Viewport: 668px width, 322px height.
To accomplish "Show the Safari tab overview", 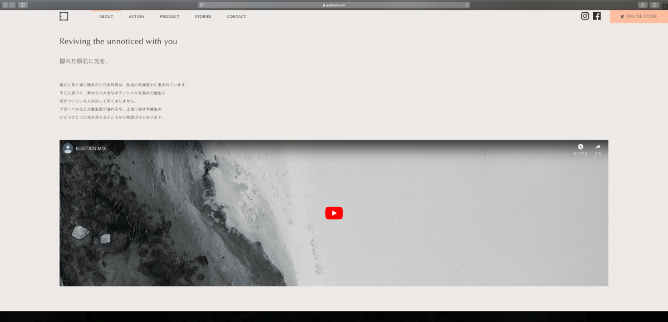I will click(x=655, y=5).
